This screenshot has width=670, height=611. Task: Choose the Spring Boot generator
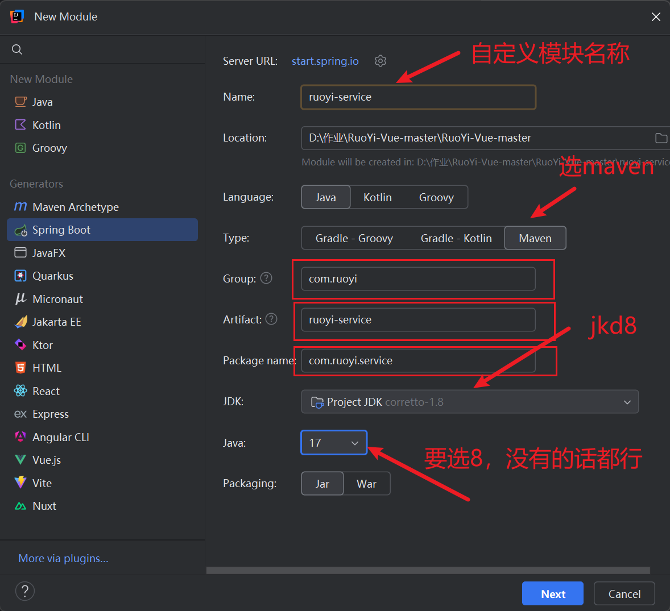(102, 230)
